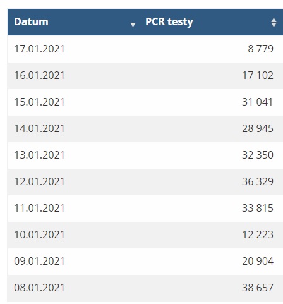Click the PCR testy sort arrows icon

coord(274,22)
